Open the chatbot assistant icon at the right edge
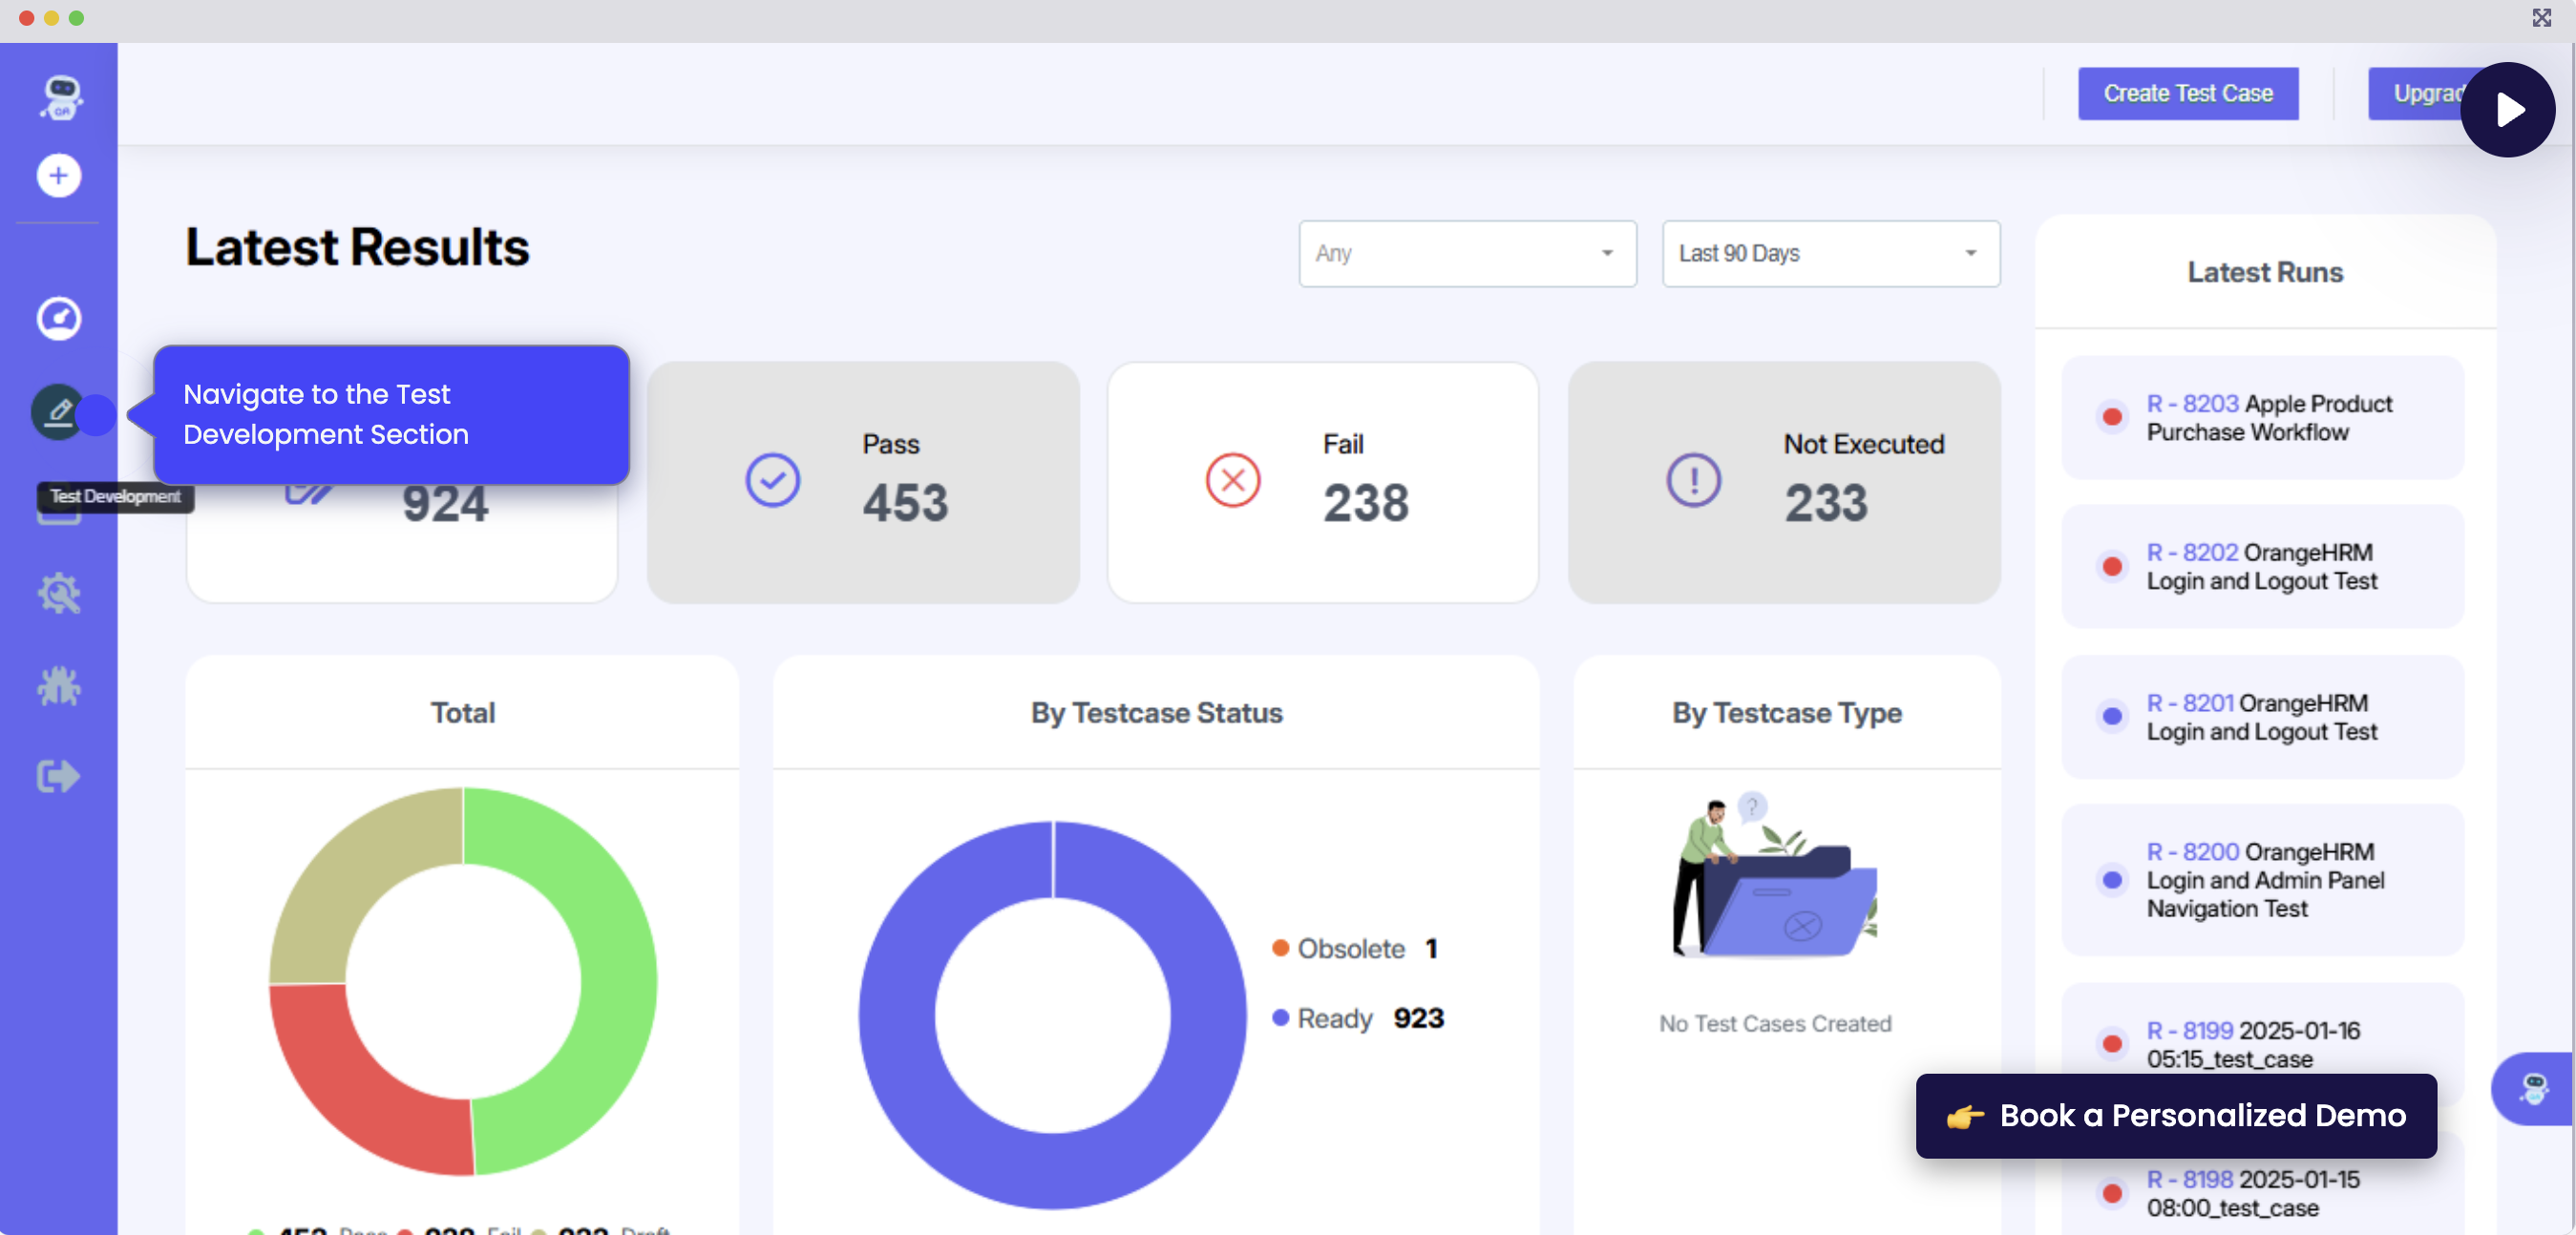 (2532, 1088)
